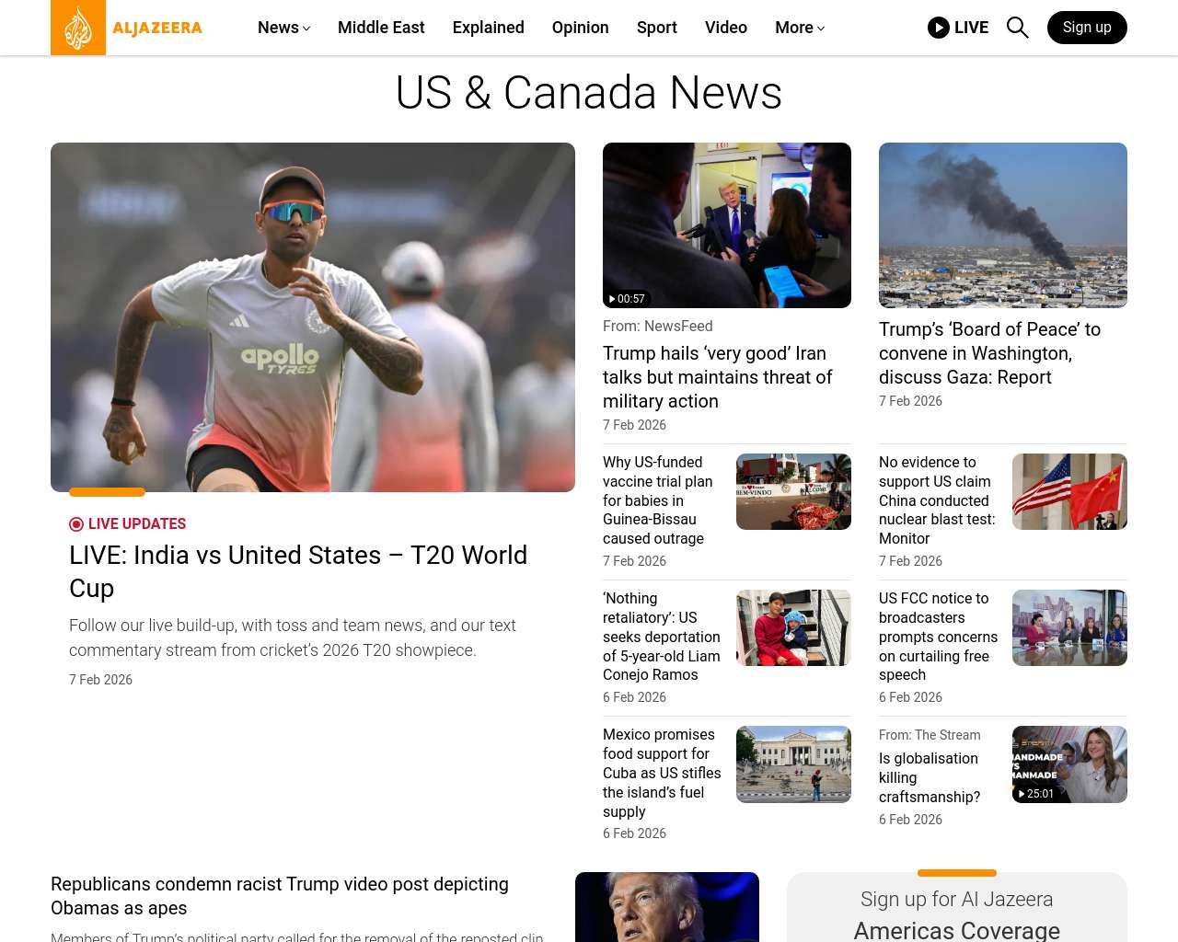1178x942 pixels.
Task: Read the Board of Peace Gaza article
Action: point(989,353)
